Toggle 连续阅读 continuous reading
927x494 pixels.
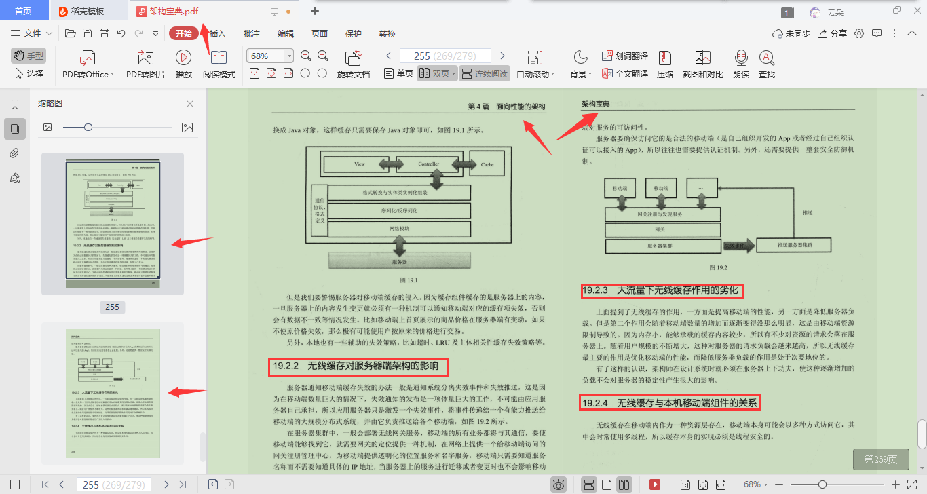coord(485,73)
